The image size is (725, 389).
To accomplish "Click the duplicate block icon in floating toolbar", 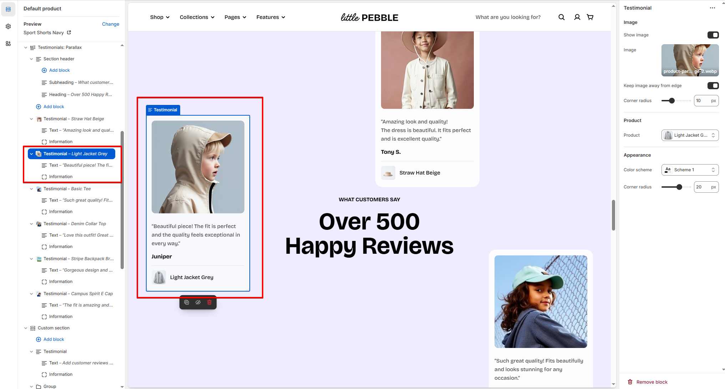I will pos(187,302).
